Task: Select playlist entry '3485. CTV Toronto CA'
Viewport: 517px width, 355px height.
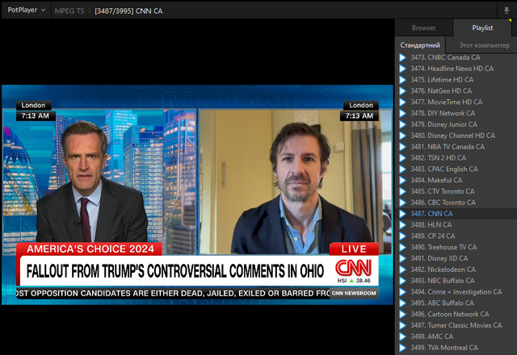Action: (456, 192)
